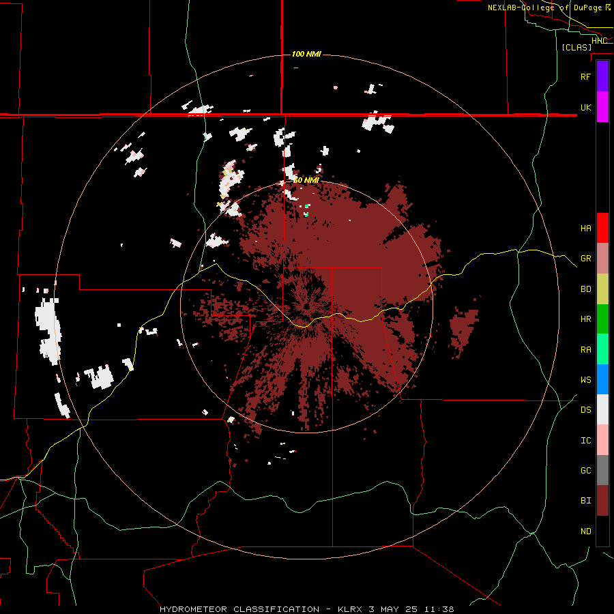Click the IC legend label

click(x=585, y=441)
